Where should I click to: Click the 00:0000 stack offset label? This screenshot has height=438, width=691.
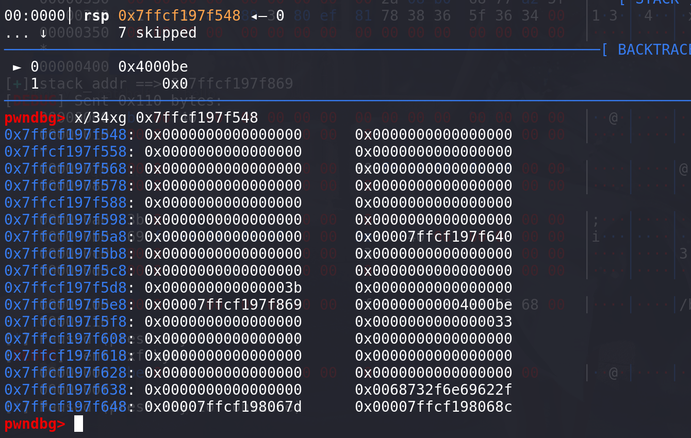click(x=35, y=16)
